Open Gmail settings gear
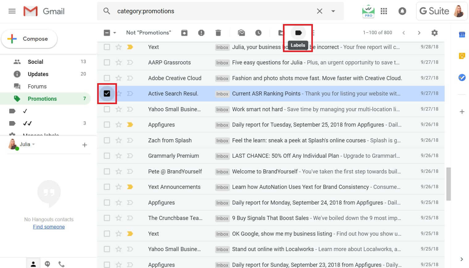The width and height of the screenshot is (469, 268). coord(435,32)
